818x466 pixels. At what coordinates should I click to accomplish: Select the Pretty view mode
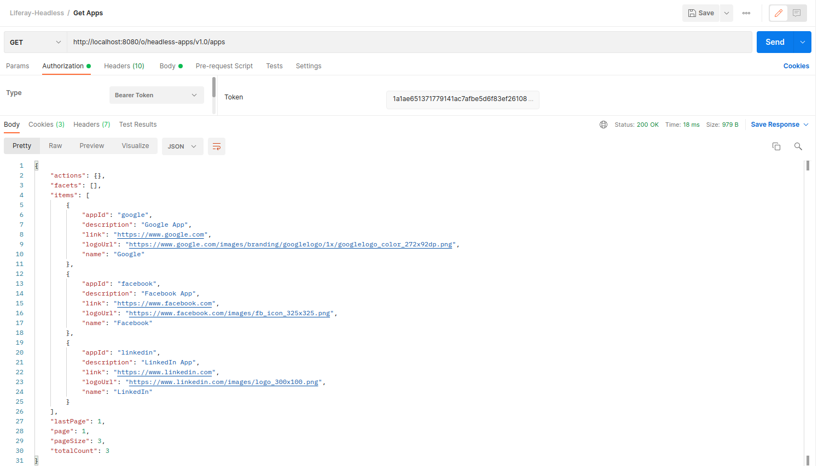22,146
